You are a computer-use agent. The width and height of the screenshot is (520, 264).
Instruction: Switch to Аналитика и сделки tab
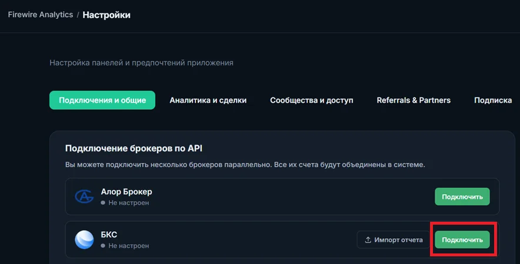[x=208, y=100]
